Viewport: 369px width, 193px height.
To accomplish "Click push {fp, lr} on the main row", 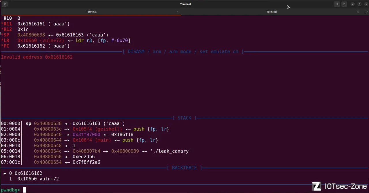I will pyautogui.click(x=140, y=140).
